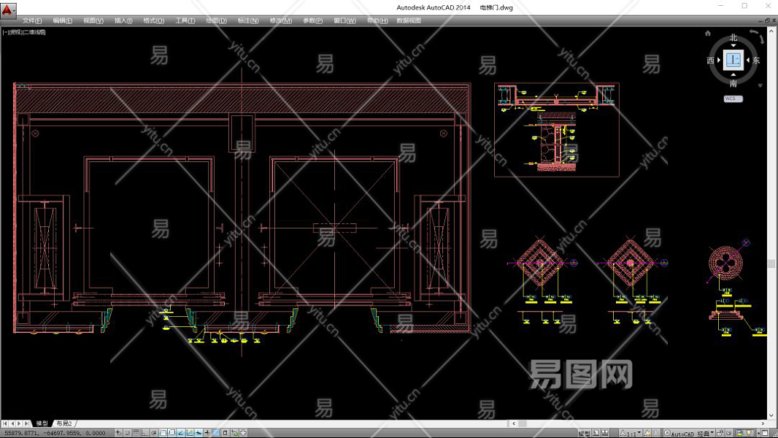
Task: Click the 二维线框 visual style label
Action: click(x=34, y=32)
